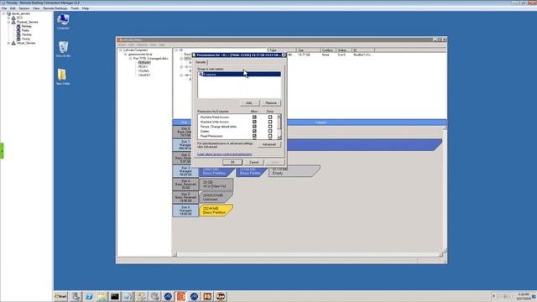Open the Recycle Bin desktop icon
537x302 pixels.
point(63,49)
